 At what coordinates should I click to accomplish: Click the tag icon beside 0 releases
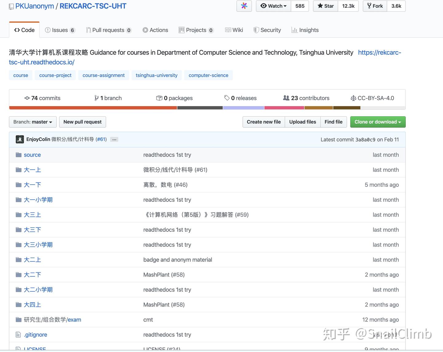pyautogui.click(x=227, y=98)
